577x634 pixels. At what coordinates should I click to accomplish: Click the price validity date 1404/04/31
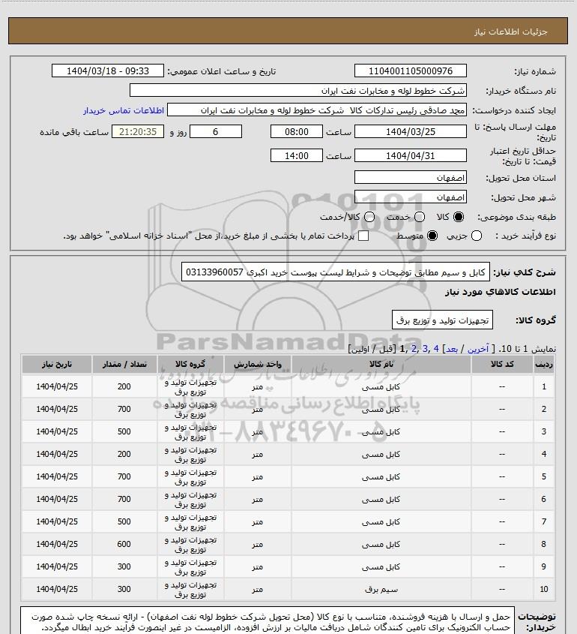pos(410,155)
